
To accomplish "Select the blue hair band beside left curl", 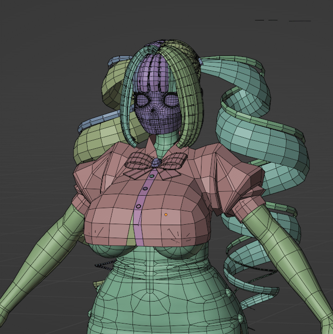I will click(95, 121).
